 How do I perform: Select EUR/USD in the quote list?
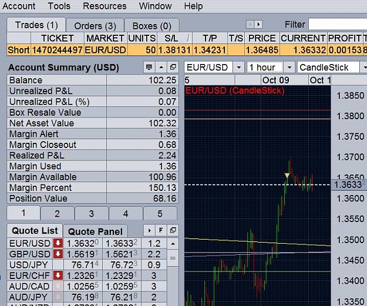click(x=30, y=243)
